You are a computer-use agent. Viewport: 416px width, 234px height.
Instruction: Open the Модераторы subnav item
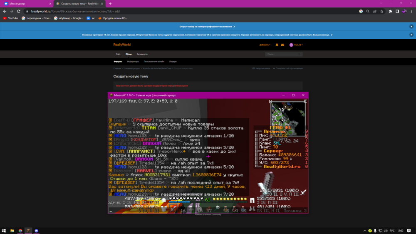133,62
